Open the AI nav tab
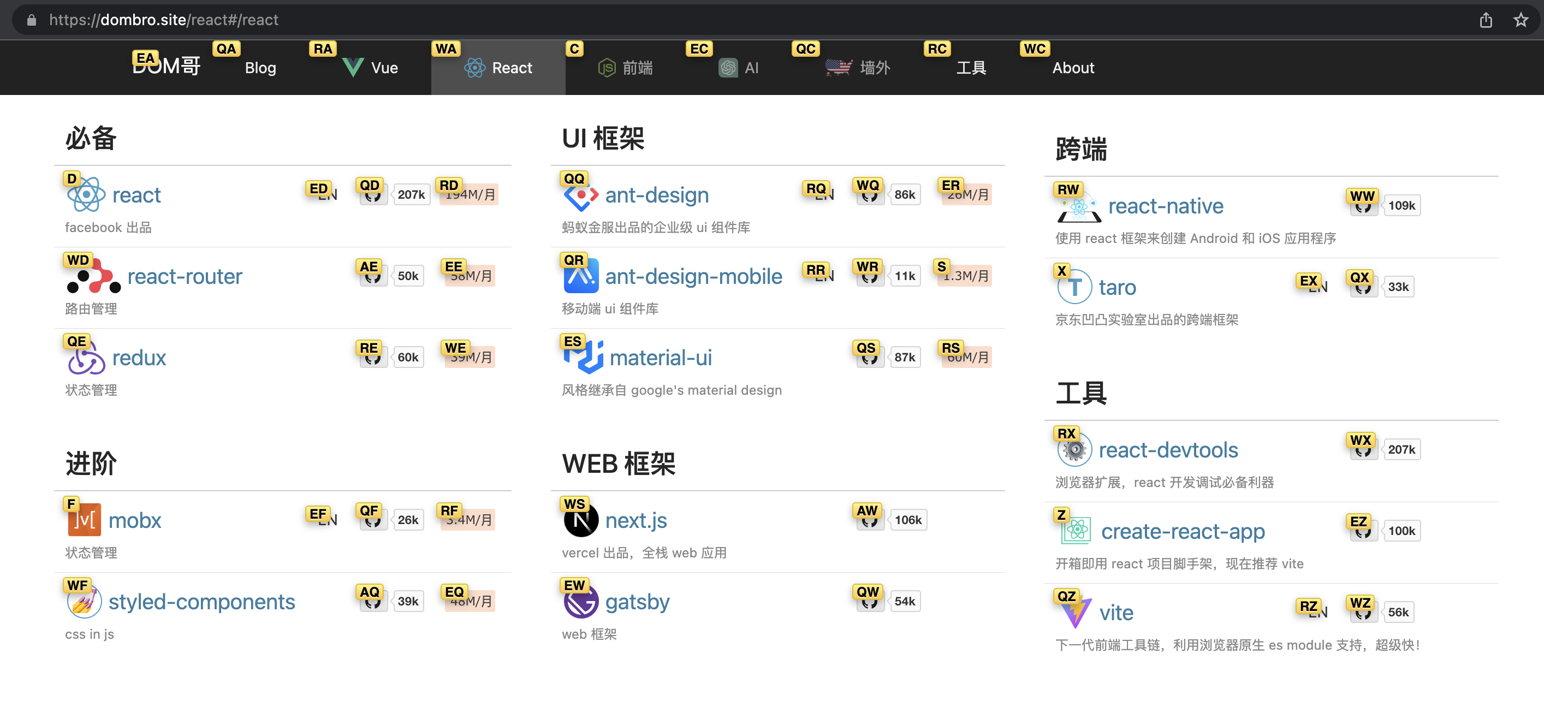The width and height of the screenshot is (1544, 713). click(739, 68)
